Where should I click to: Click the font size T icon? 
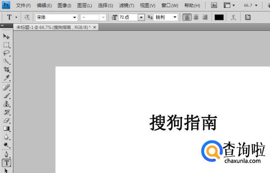[114, 17]
